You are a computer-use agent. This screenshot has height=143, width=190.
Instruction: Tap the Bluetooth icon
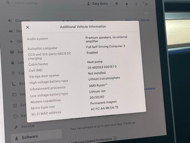click(136, 4)
